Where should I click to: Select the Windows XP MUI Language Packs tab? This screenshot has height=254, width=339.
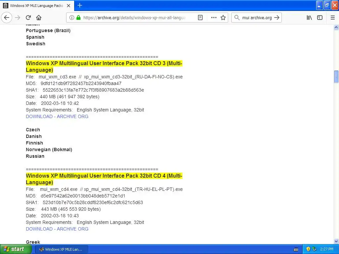[x=37, y=6]
